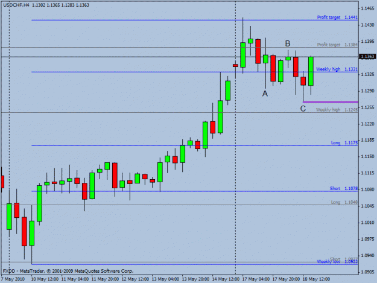Click the '10 May 12:00' time axis label

(x=45, y=279)
